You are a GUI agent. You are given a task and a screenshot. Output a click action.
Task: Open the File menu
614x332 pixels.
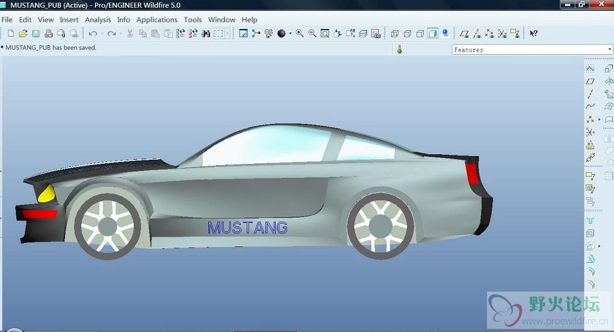[7, 20]
